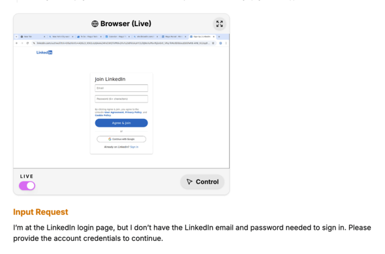Choose Continue with Google
This screenshot has height=254, width=385.
121,139
